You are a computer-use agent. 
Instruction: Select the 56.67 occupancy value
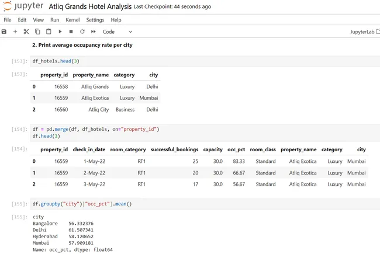239,185
